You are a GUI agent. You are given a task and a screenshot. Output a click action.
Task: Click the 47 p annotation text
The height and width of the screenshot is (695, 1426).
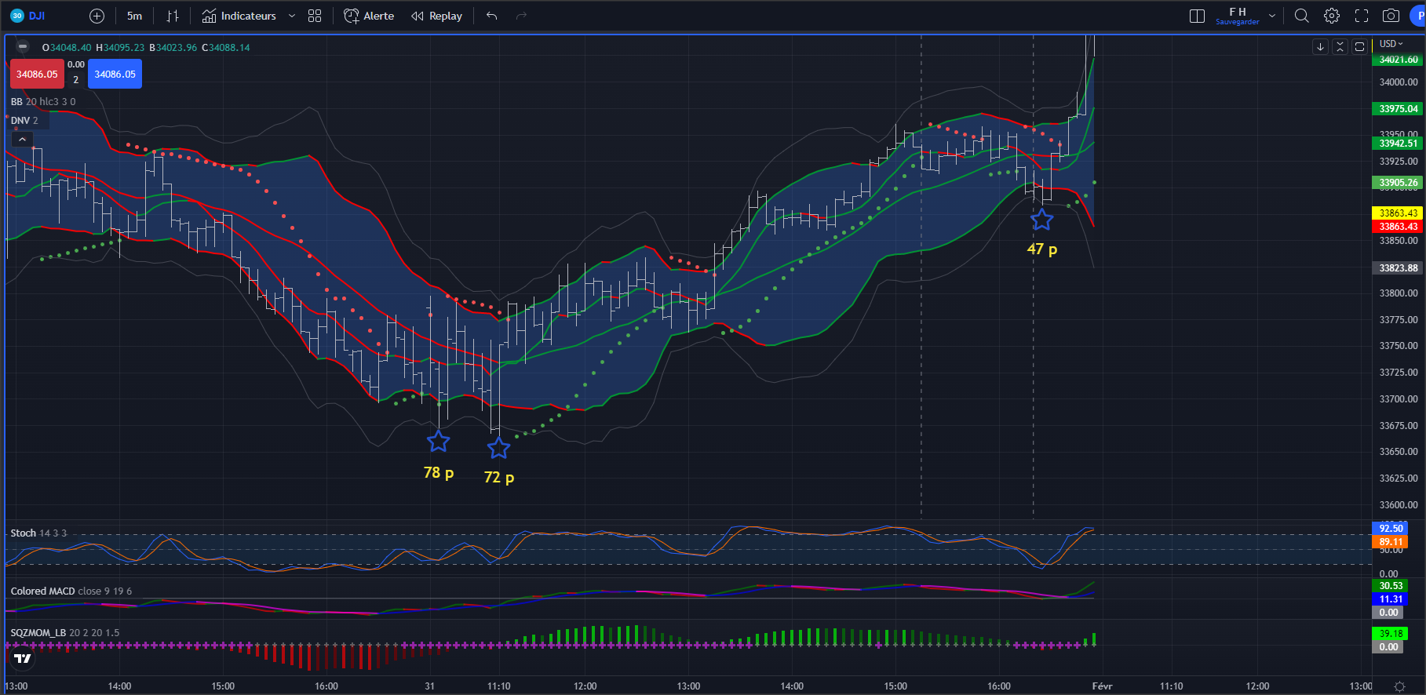(x=1042, y=249)
